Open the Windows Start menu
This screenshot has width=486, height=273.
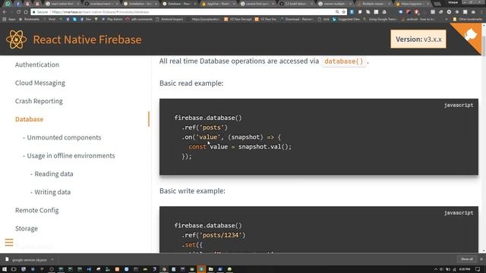pyautogui.click(x=5, y=269)
